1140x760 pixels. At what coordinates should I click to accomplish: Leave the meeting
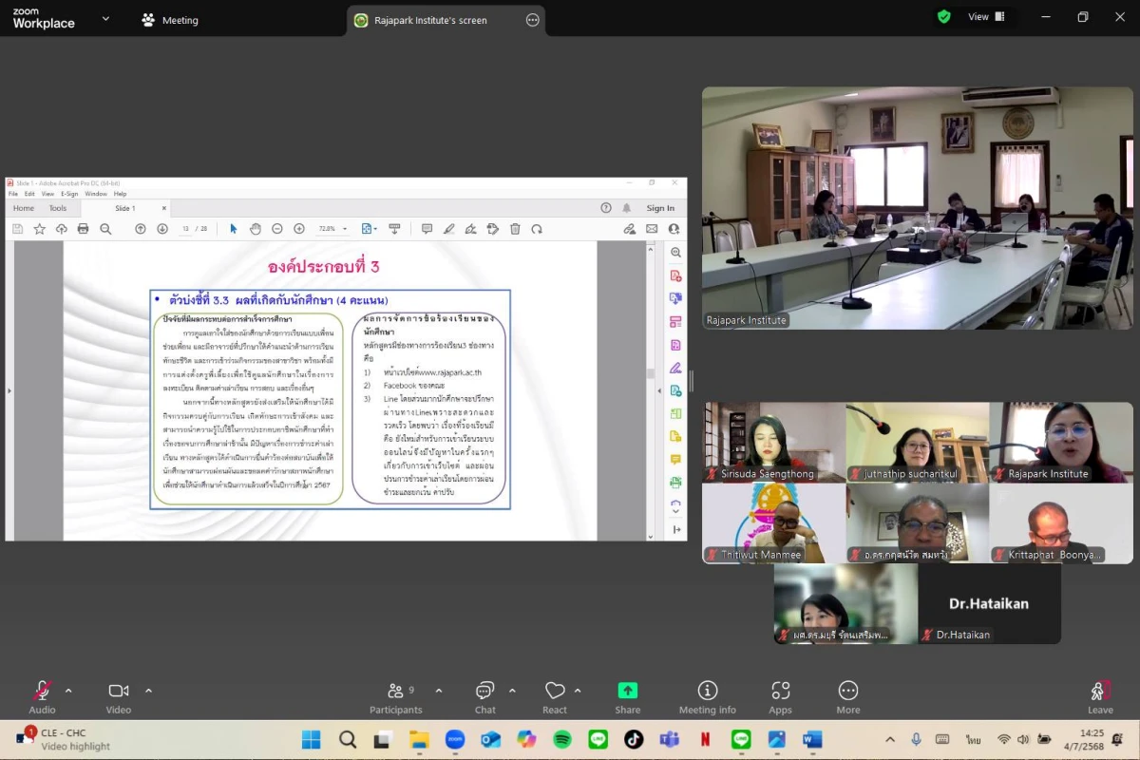click(x=1100, y=696)
